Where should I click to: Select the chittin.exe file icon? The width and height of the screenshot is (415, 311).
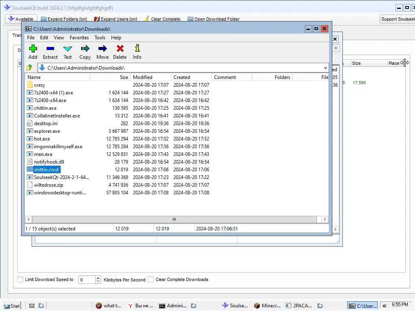30,108
